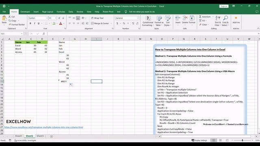Viewport: 260px width, 146px height.
Task: Expand the Name Box dropdown
Action: click(22, 34)
